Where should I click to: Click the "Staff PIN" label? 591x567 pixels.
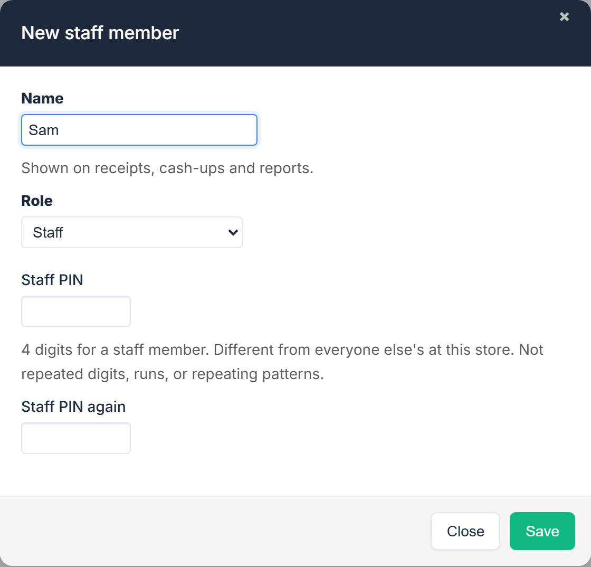coord(52,280)
